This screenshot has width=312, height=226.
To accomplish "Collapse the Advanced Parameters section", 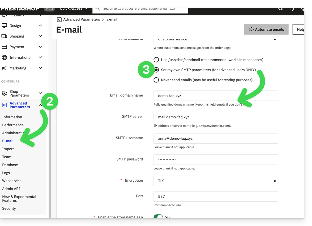I will click(x=40, y=105).
